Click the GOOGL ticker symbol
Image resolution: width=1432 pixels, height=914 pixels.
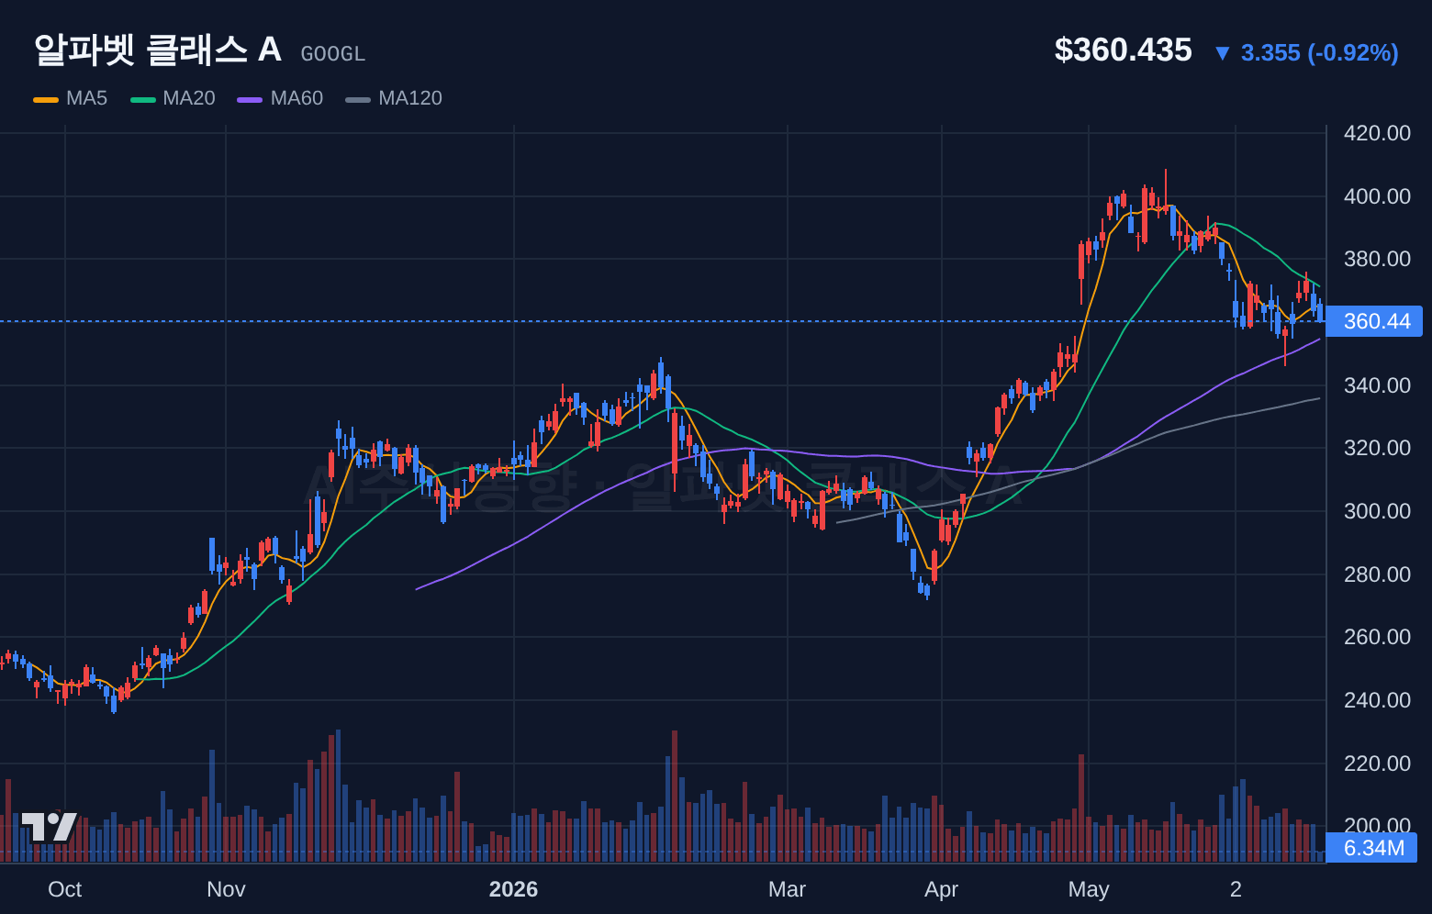coord(333,54)
